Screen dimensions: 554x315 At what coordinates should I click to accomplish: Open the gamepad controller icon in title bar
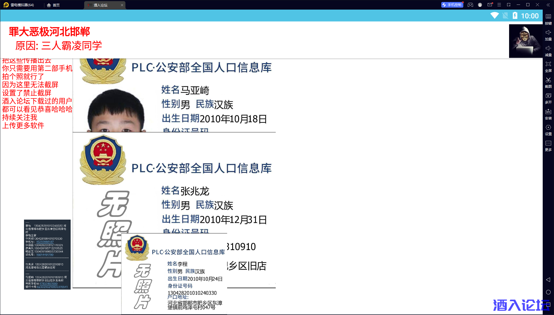tap(470, 5)
